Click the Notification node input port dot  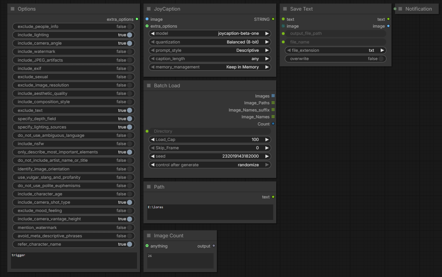coord(395,9)
